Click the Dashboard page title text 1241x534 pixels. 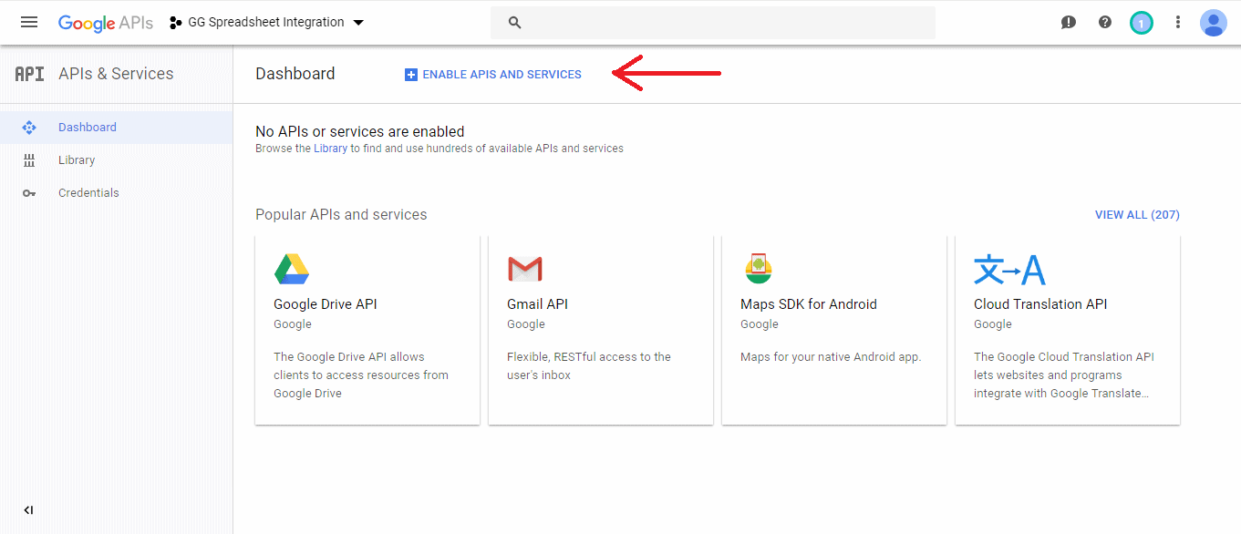point(295,74)
